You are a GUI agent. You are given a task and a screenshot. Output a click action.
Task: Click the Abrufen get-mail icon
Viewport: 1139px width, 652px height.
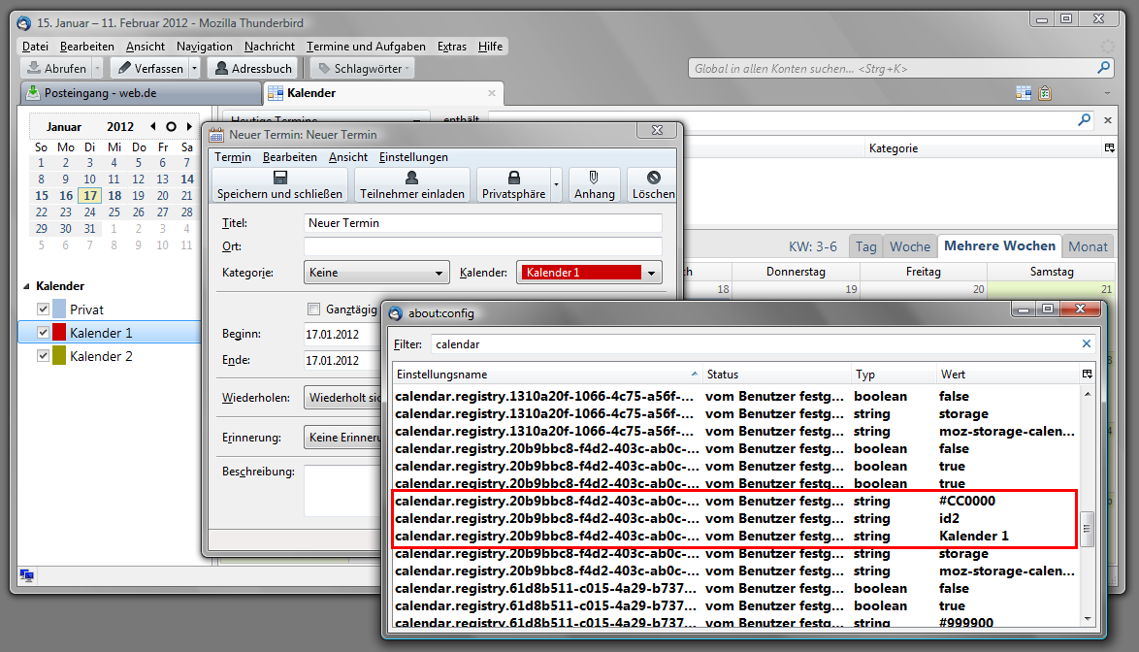pyautogui.click(x=33, y=68)
